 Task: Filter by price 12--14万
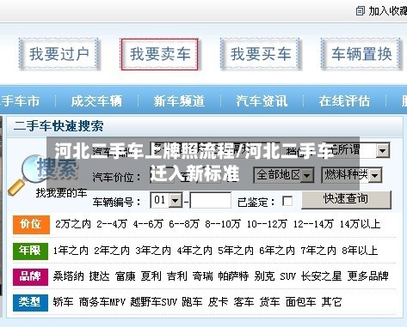pyautogui.click(x=313, y=224)
